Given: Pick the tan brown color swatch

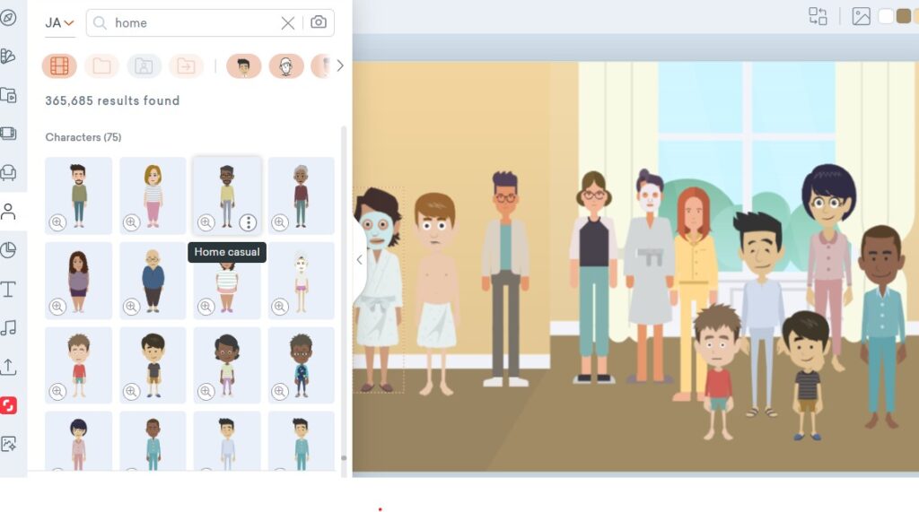Looking at the screenshot, I should tap(903, 16).
